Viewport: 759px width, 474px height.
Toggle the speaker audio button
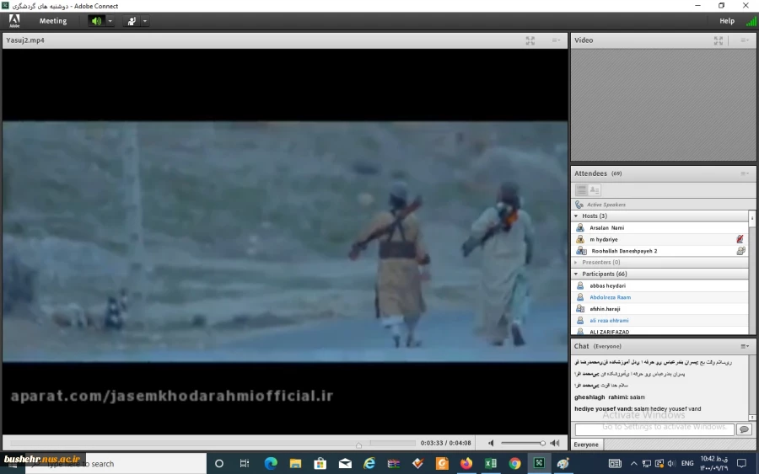(x=96, y=21)
